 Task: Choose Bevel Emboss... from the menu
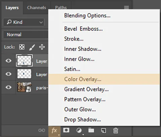[x=104, y=29]
